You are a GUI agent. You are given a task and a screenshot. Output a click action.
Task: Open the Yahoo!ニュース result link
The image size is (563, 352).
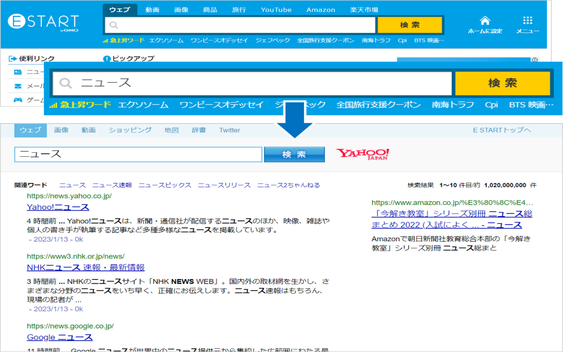58,207
